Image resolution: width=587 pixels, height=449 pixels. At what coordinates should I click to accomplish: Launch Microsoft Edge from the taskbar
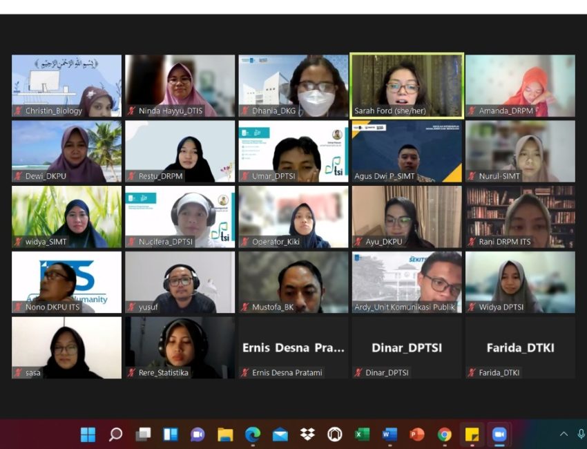pyautogui.click(x=253, y=434)
